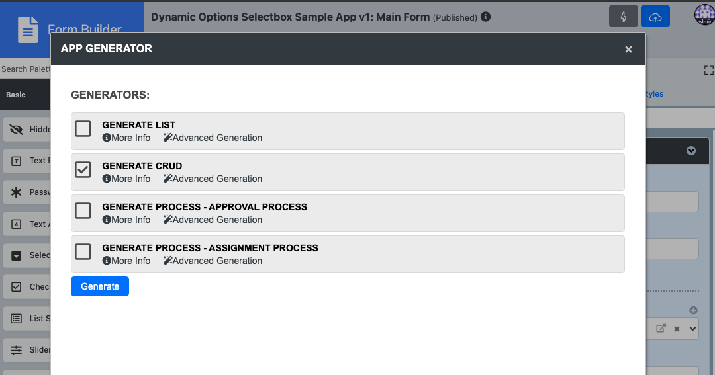Image resolution: width=715 pixels, height=375 pixels.
Task: Click the lightning bolt App Generator button
Action: tap(624, 17)
